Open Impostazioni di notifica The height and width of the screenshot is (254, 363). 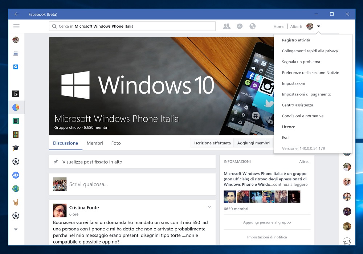click(267, 237)
